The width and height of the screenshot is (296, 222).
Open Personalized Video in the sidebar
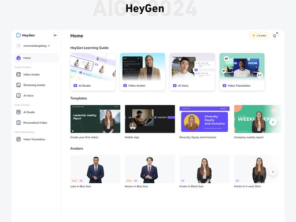click(35, 123)
